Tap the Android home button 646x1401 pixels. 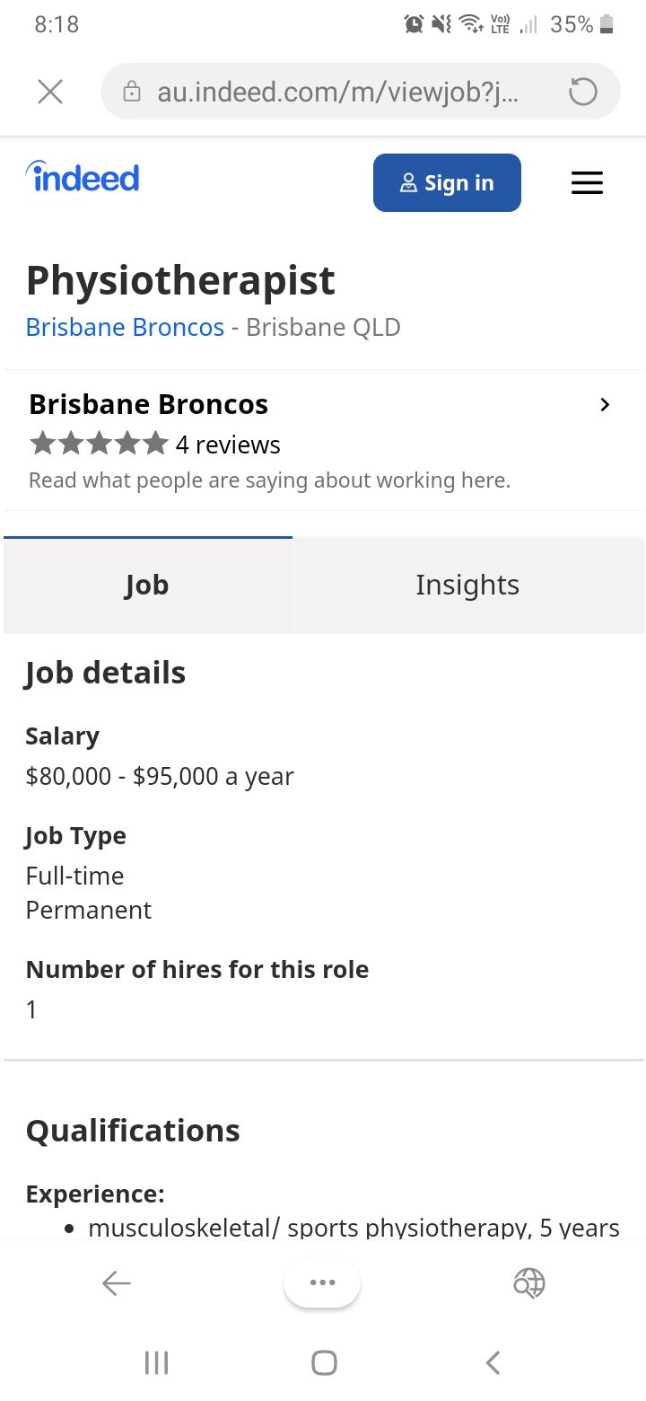click(324, 1362)
